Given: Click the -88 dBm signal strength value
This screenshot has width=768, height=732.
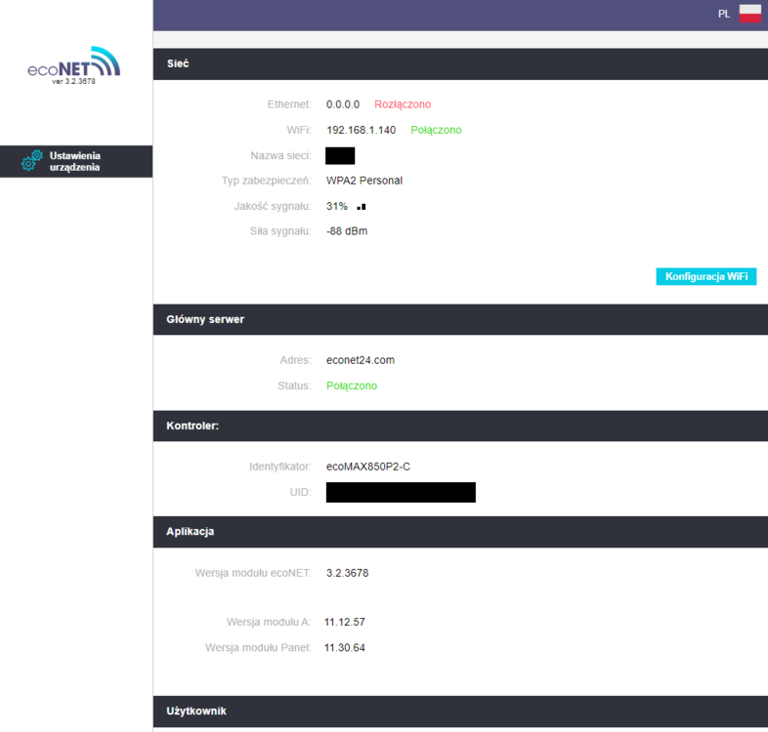Looking at the screenshot, I should pos(347,231).
